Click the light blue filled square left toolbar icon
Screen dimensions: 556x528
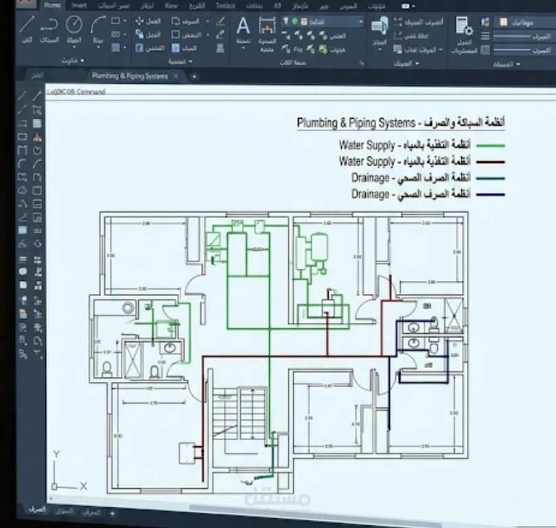pos(23,230)
